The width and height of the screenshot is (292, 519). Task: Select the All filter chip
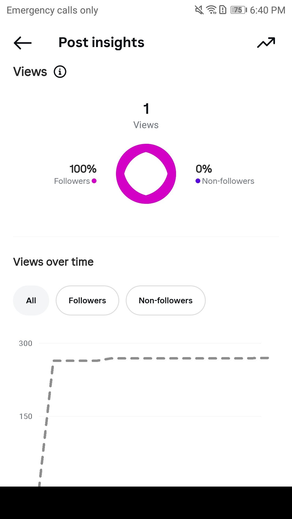coord(31,300)
